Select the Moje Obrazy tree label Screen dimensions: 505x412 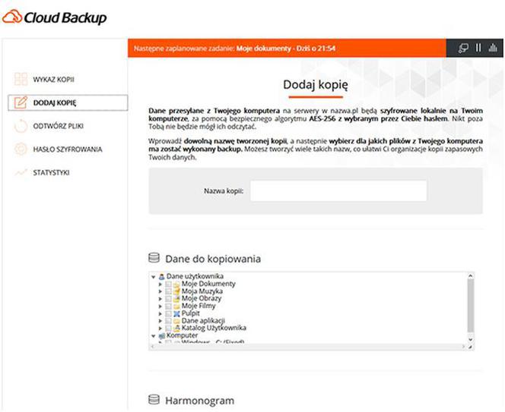click(202, 298)
